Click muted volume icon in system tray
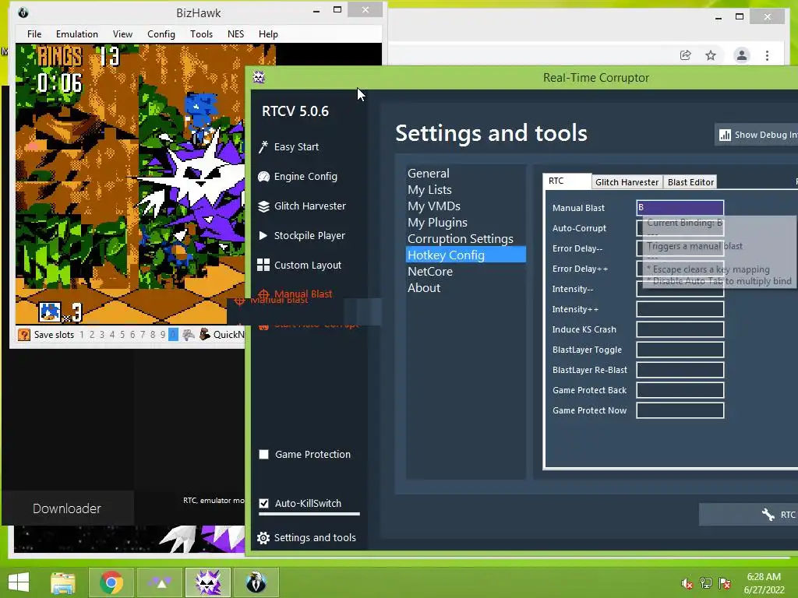Image resolution: width=798 pixels, height=598 pixels. [687, 583]
